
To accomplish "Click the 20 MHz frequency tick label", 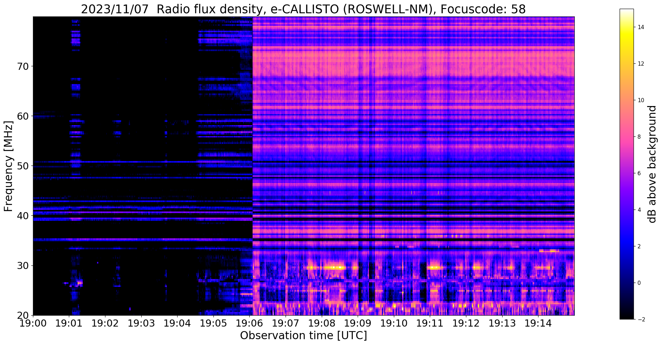I will (x=23, y=315).
